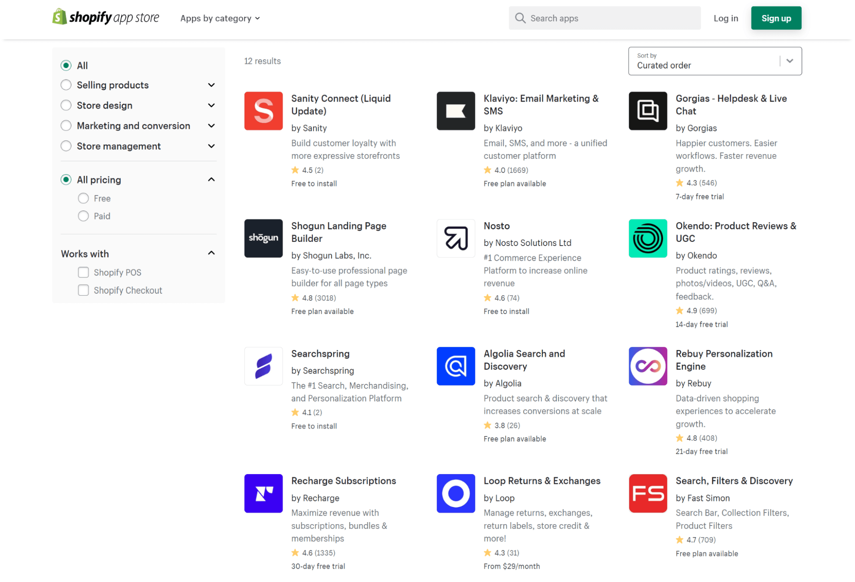Viewport: 855px width, 582px height.
Task: Click the by Nosto Solutions Ltd text
Action: pyautogui.click(x=527, y=243)
